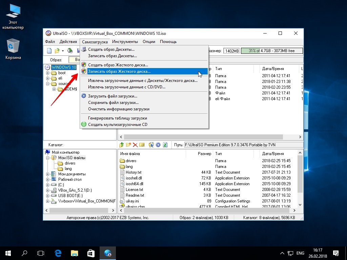The image size is (347, 260).
Task: Open Microsoft Edge from taskbar
Action: pyautogui.click(x=58, y=253)
